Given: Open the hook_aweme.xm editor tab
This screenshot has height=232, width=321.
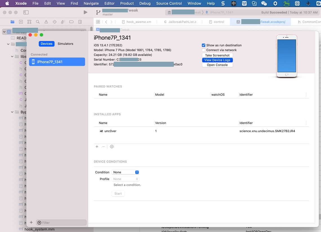Looking at the screenshot, I should tap(136, 22).
